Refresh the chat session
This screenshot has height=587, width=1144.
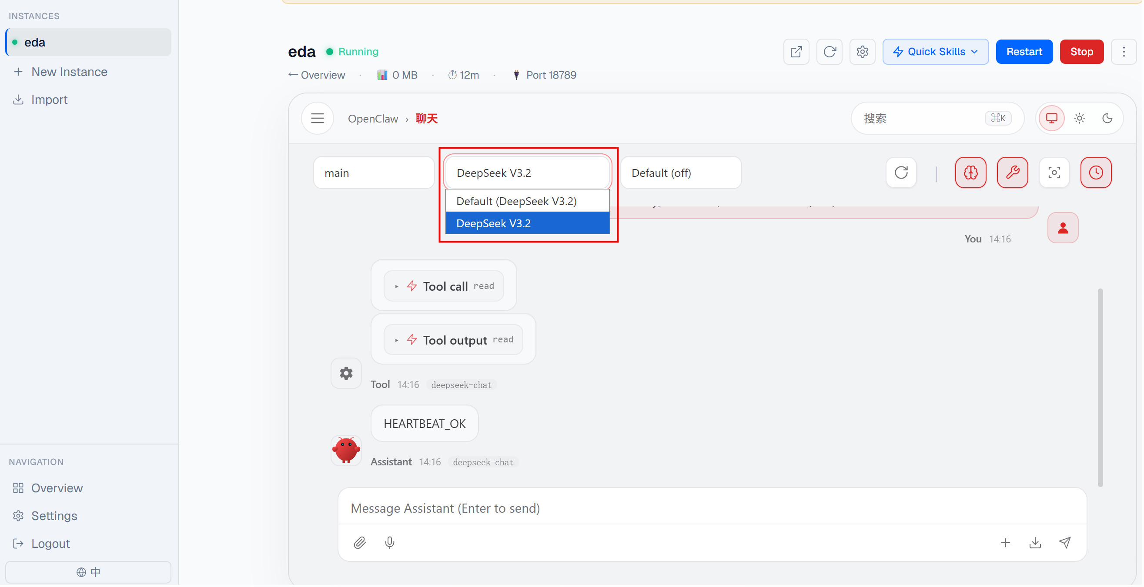point(901,172)
